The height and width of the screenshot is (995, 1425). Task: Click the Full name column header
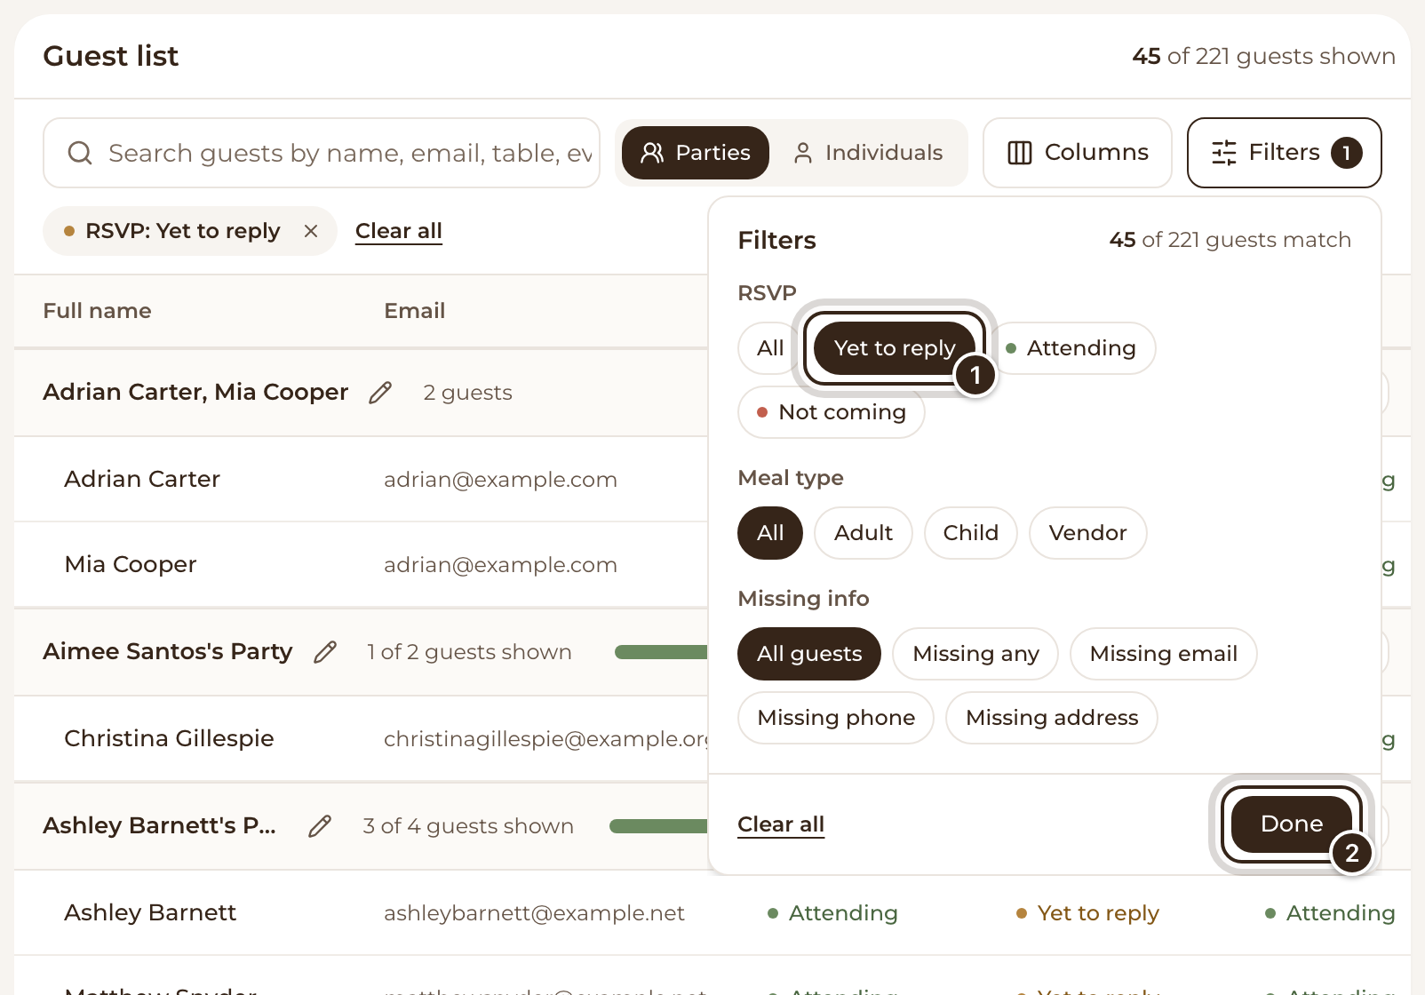pyautogui.click(x=97, y=311)
